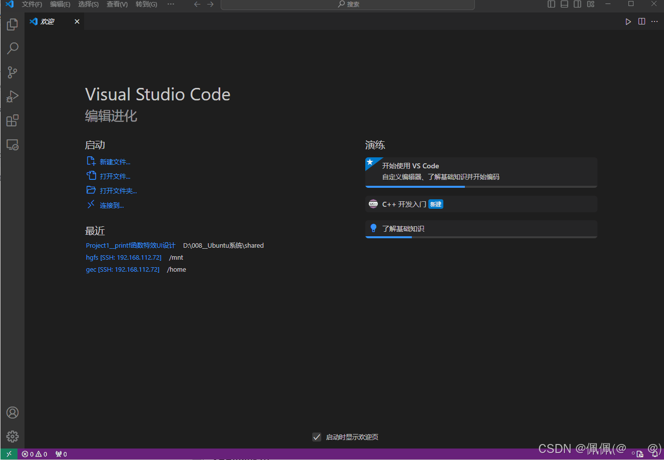Viewport: 664px width, 460px height.
Task: Customize layout icon in title bar
Action: click(590, 4)
